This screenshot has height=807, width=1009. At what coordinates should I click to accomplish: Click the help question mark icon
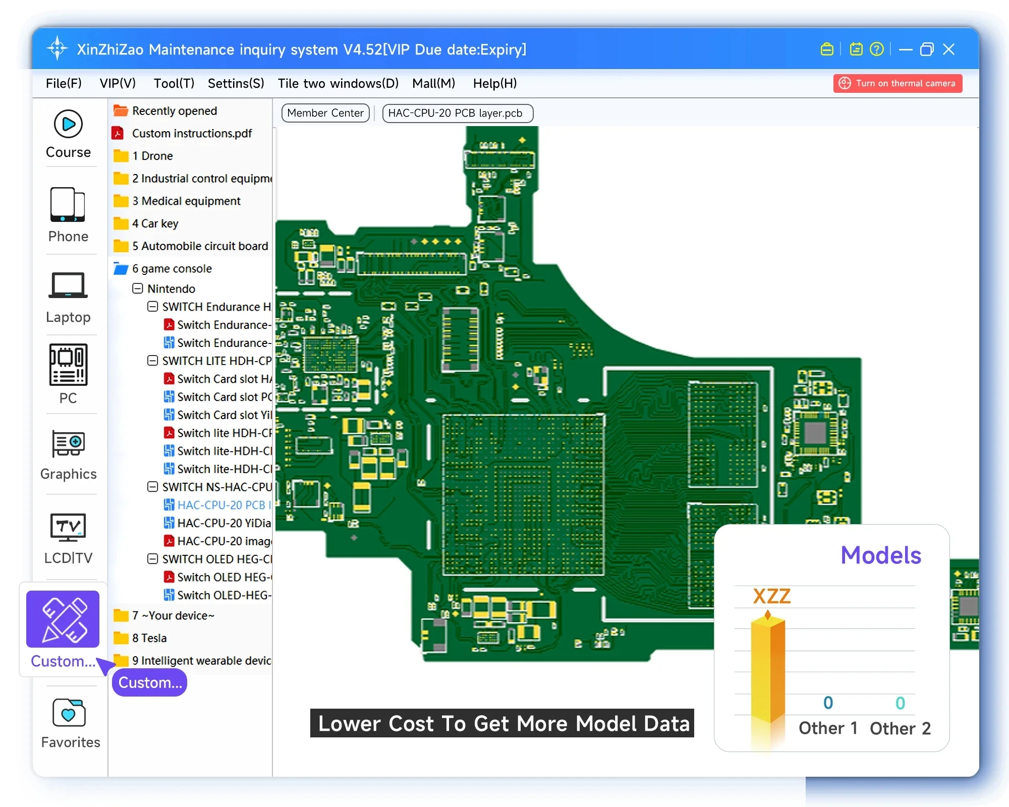click(x=877, y=49)
